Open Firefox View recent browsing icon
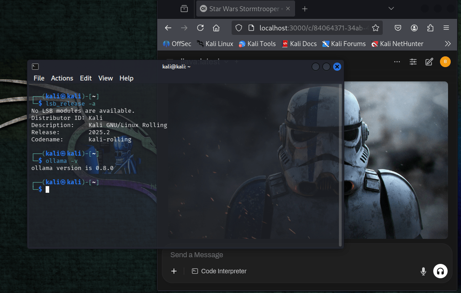This screenshot has height=293, width=461. click(184, 9)
